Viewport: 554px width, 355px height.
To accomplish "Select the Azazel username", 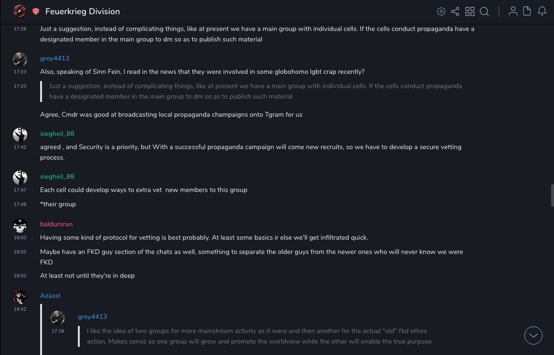I will 50,295.
